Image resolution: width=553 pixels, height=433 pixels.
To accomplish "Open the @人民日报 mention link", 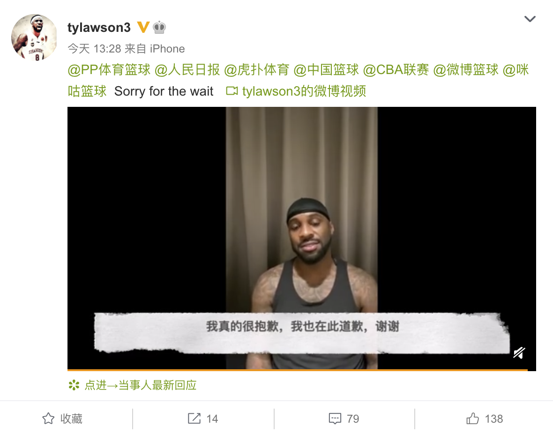I will pos(187,70).
